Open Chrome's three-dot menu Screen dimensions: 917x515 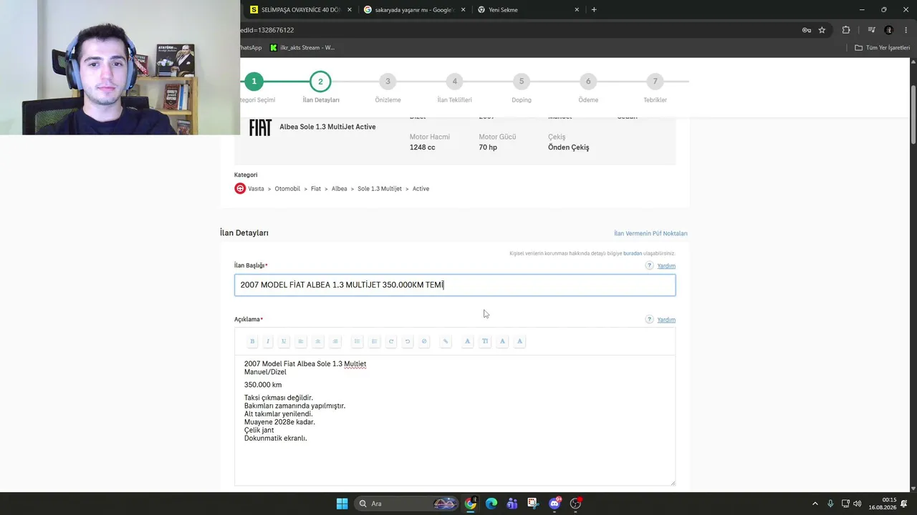tap(906, 30)
